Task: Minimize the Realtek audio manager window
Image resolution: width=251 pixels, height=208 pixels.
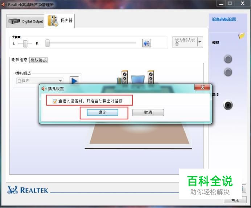Action: coord(221,4)
